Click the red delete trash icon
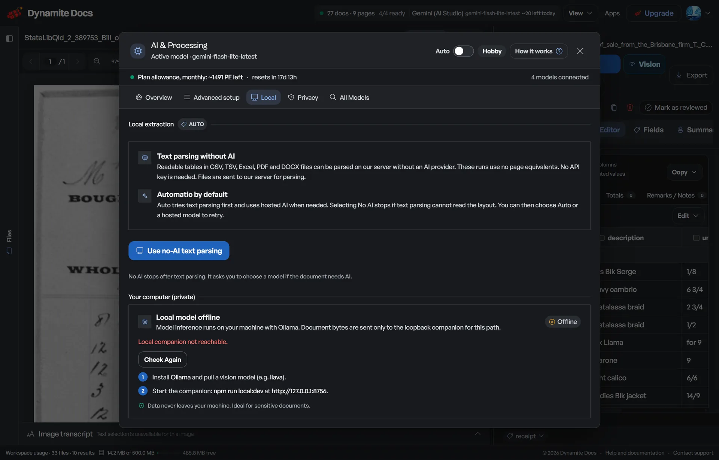The height and width of the screenshot is (460, 719). pos(630,108)
